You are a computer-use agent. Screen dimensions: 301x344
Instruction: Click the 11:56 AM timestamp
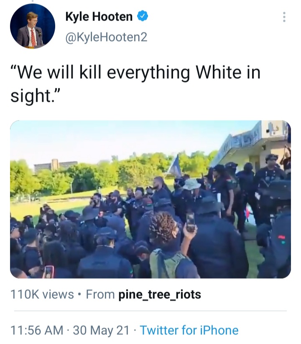point(37,330)
